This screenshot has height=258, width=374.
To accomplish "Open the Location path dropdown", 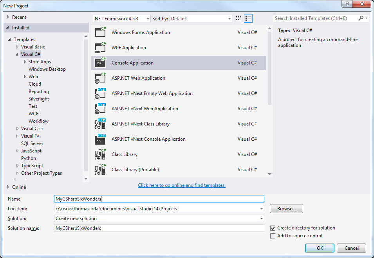I will [262, 209].
